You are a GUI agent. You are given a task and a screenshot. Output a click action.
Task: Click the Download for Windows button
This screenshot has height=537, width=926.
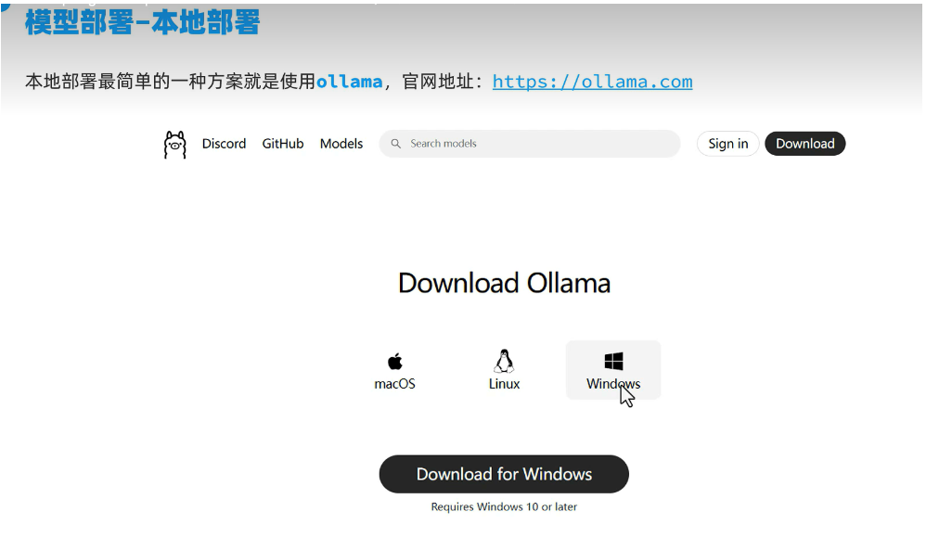coord(504,474)
